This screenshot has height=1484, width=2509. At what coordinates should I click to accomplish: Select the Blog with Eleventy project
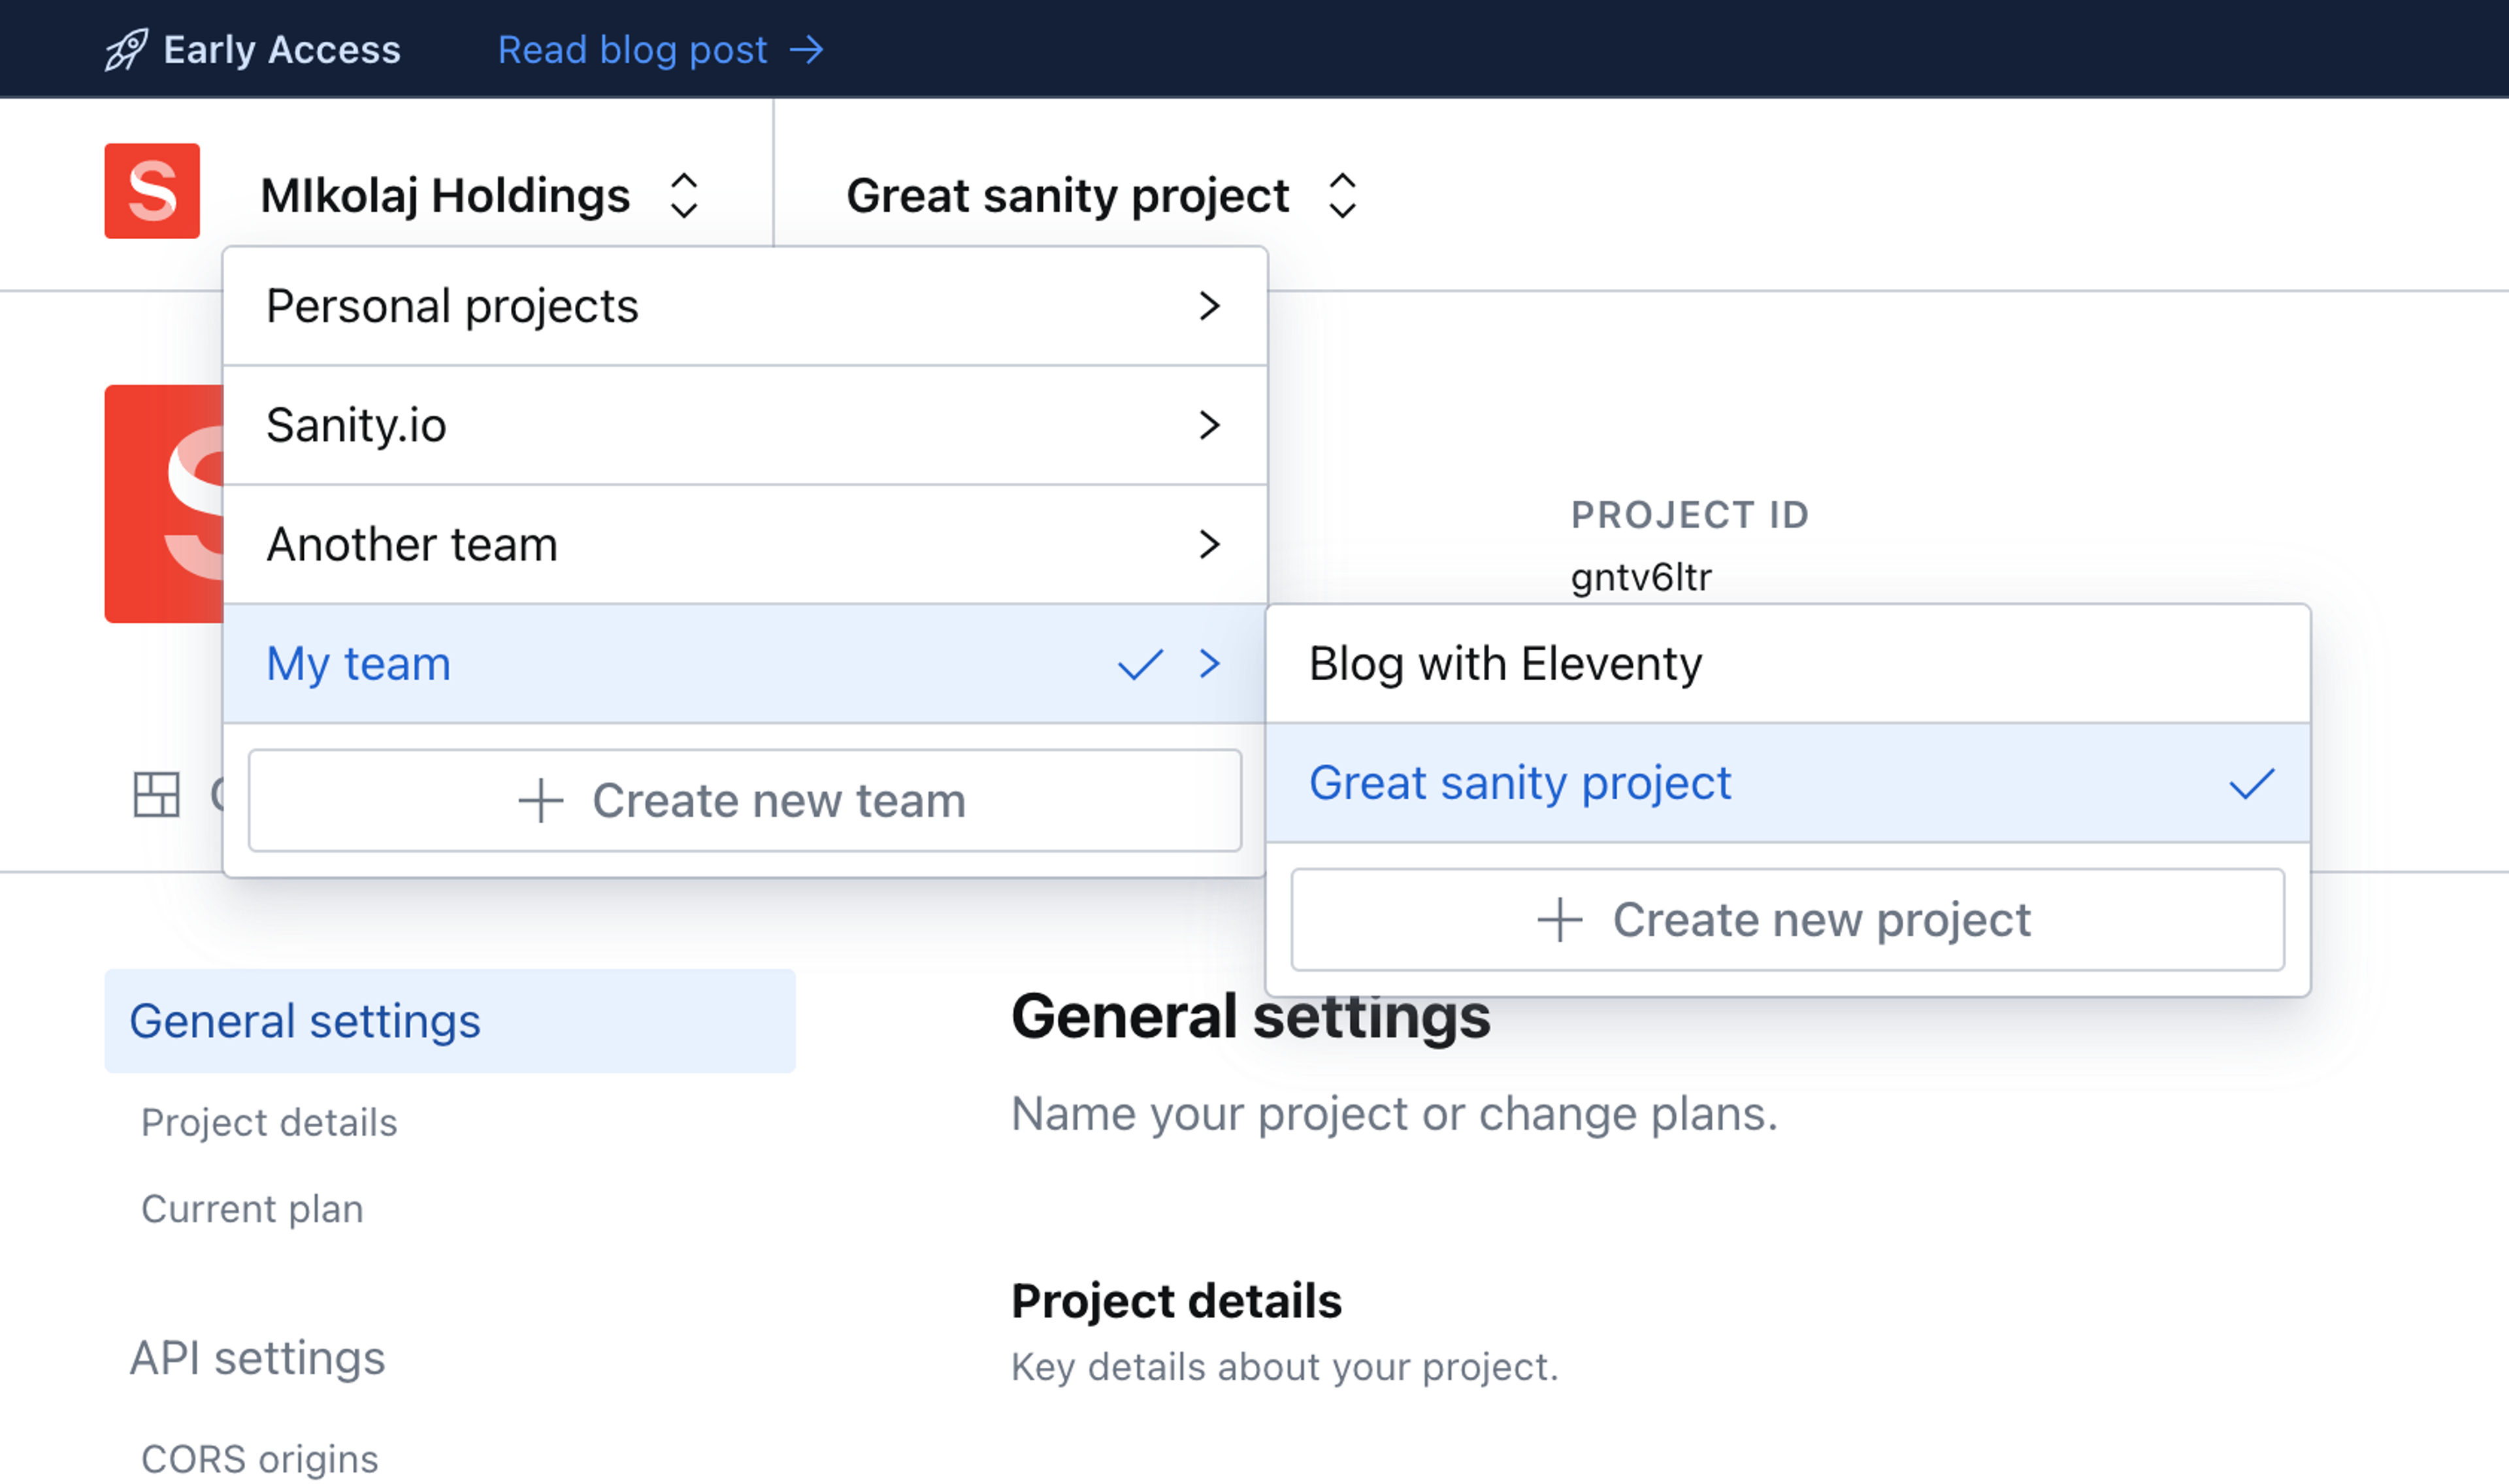1505,664
